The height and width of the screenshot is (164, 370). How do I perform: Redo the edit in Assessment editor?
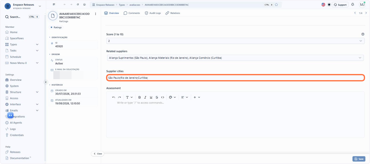pyautogui.click(x=119, y=97)
